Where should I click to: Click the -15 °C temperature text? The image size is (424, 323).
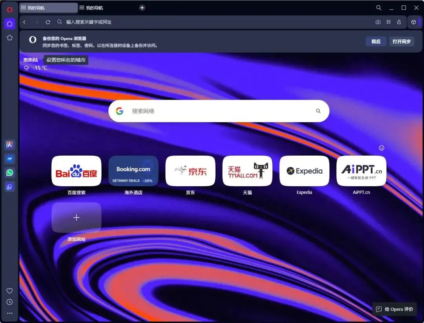(x=40, y=68)
